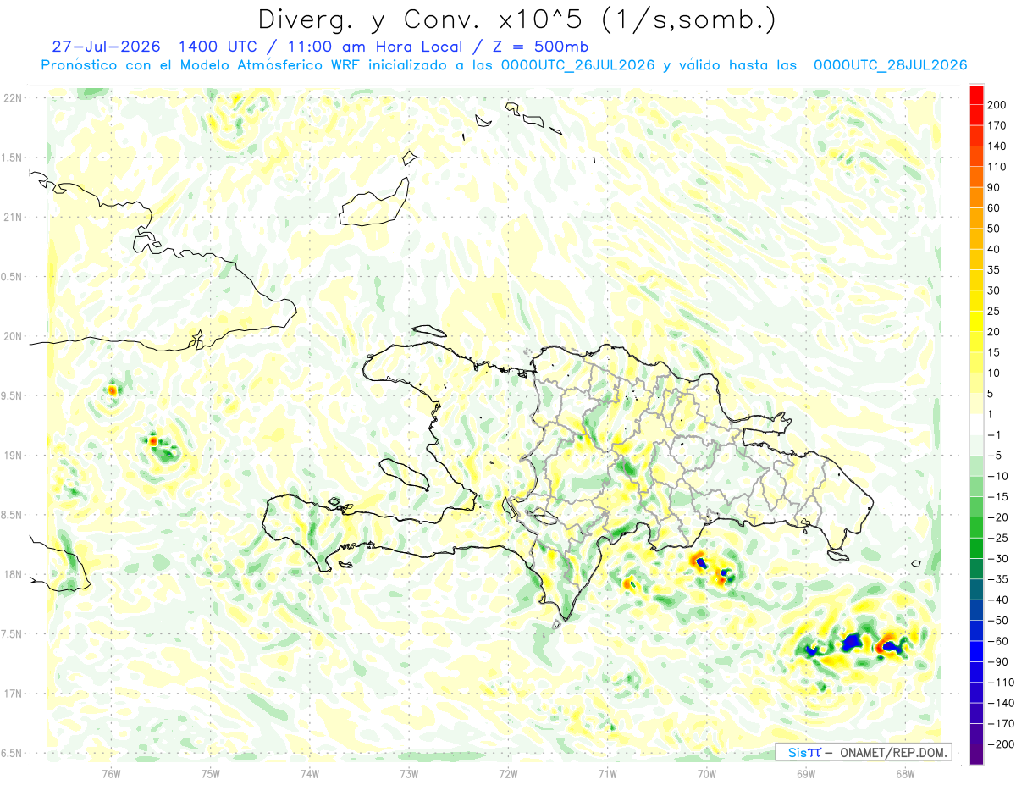1016x785 pixels.
Task: Click the colorbar value 110
Action: 997,167
